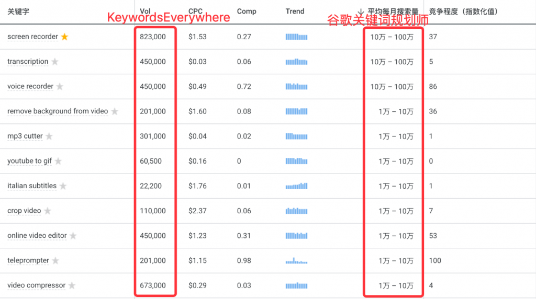The height and width of the screenshot is (299, 536).
Task: Open trend chart for crop video
Action: [296, 211]
